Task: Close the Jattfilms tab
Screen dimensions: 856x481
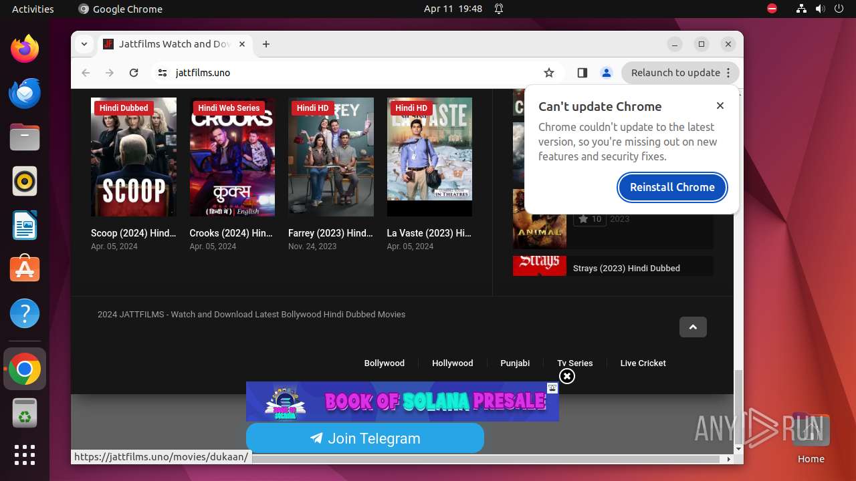Action: click(x=242, y=44)
